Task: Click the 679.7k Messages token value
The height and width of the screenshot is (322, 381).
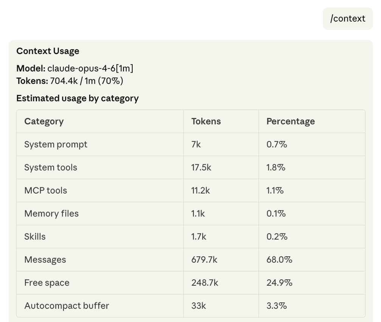Action: (204, 260)
